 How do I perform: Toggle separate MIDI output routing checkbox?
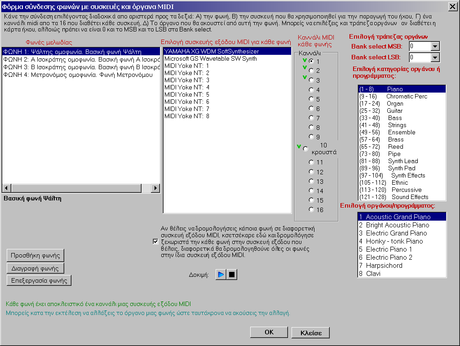click(x=155, y=241)
